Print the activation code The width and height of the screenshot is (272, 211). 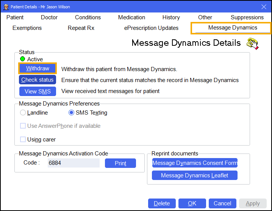pos(120,163)
